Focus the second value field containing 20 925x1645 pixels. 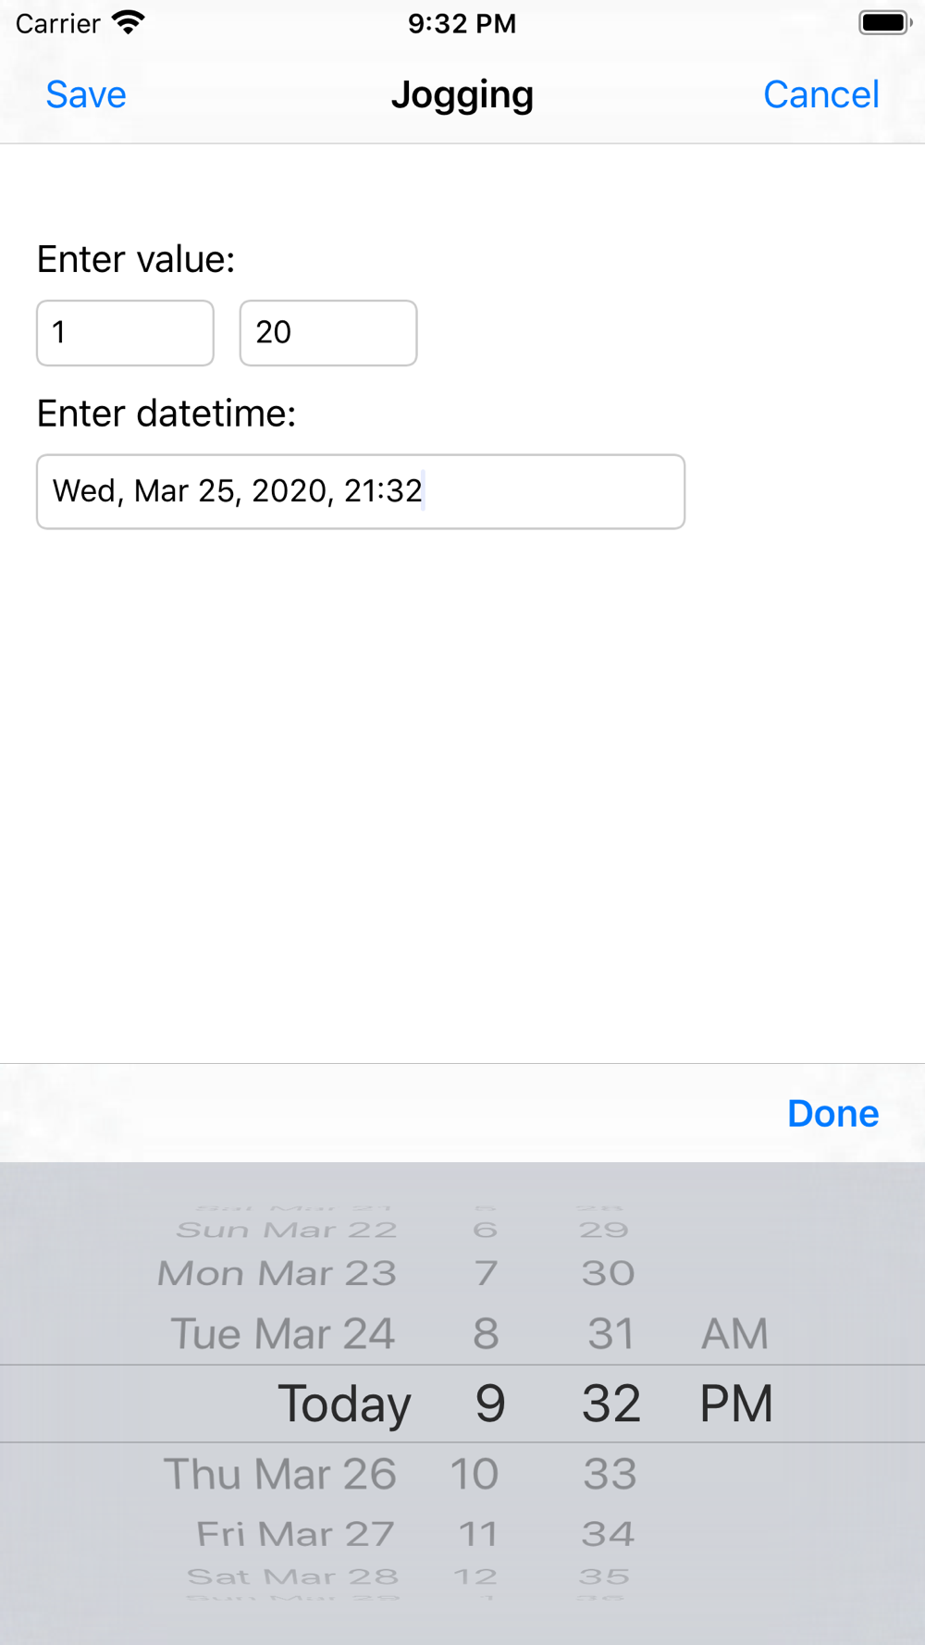tap(328, 333)
